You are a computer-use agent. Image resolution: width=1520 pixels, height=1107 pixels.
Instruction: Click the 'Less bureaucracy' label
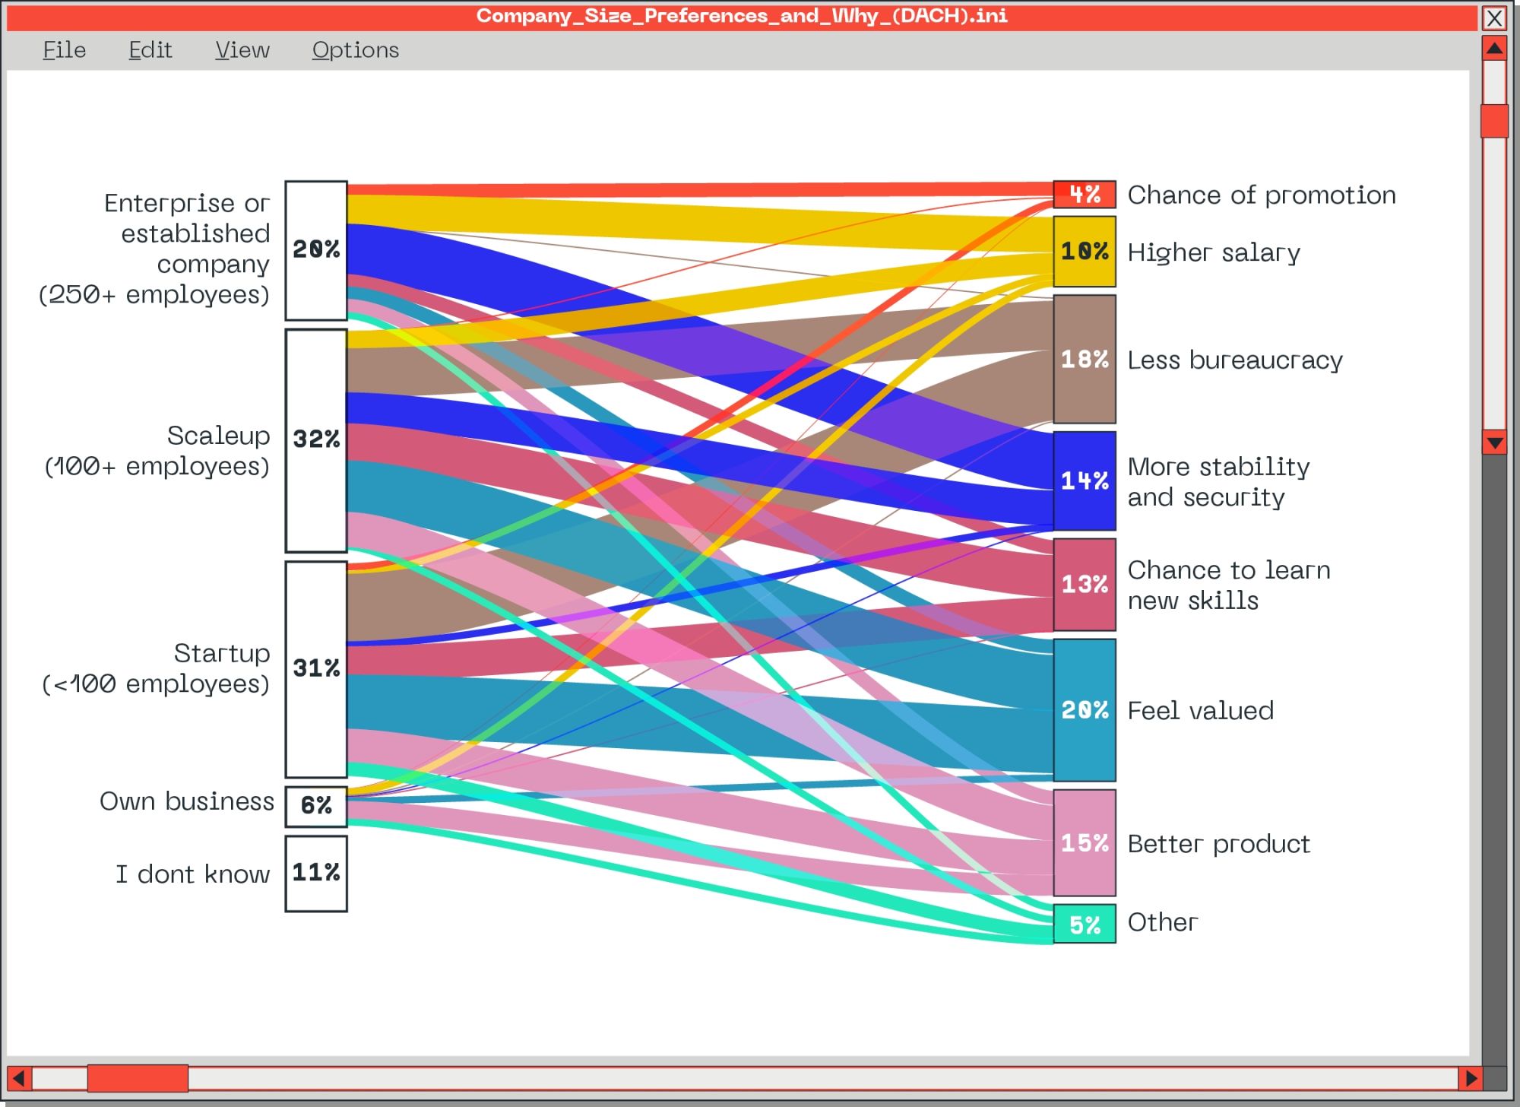[x=1235, y=360]
